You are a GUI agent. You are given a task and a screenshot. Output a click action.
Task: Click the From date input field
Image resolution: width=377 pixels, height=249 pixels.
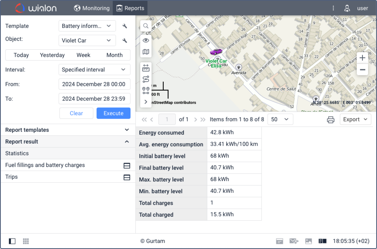[94, 84]
